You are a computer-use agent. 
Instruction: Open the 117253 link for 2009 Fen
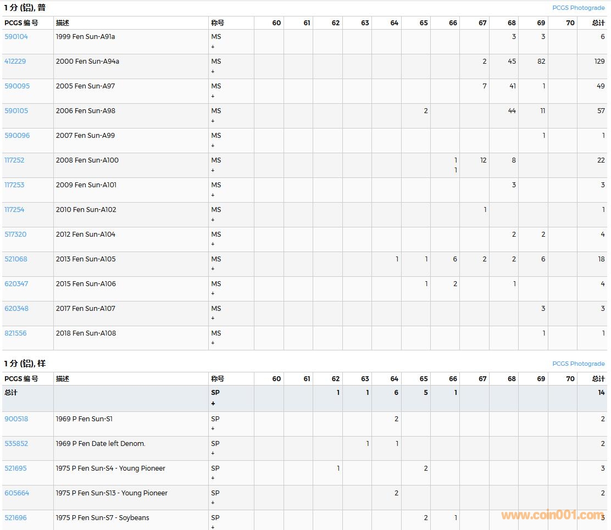[14, 185]
